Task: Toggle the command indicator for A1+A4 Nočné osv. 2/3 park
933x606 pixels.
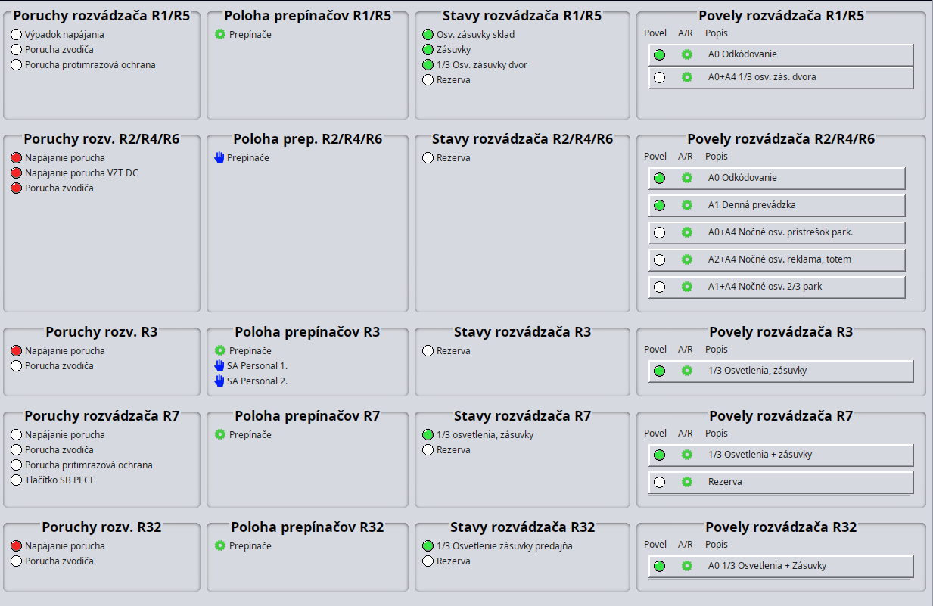Action: 659,287
